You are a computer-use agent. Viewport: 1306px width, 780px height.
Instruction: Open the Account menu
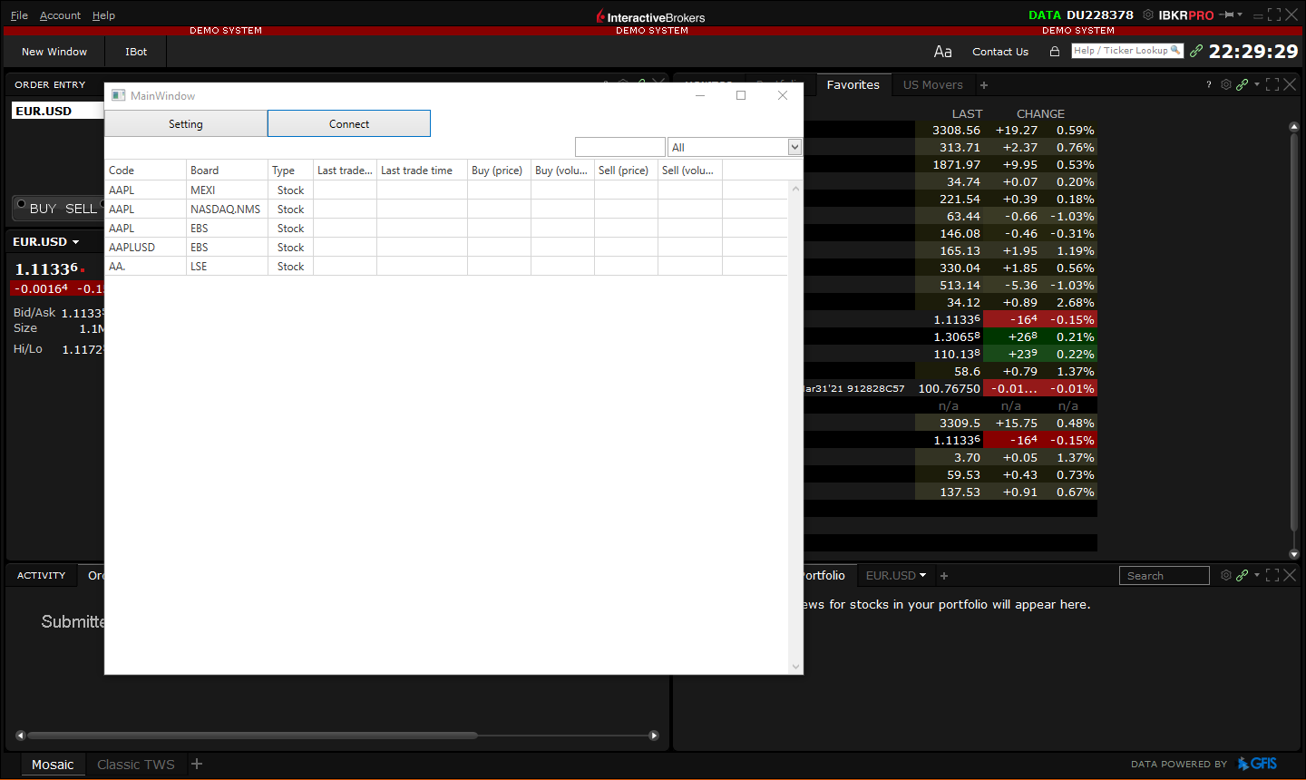[60, 15]
